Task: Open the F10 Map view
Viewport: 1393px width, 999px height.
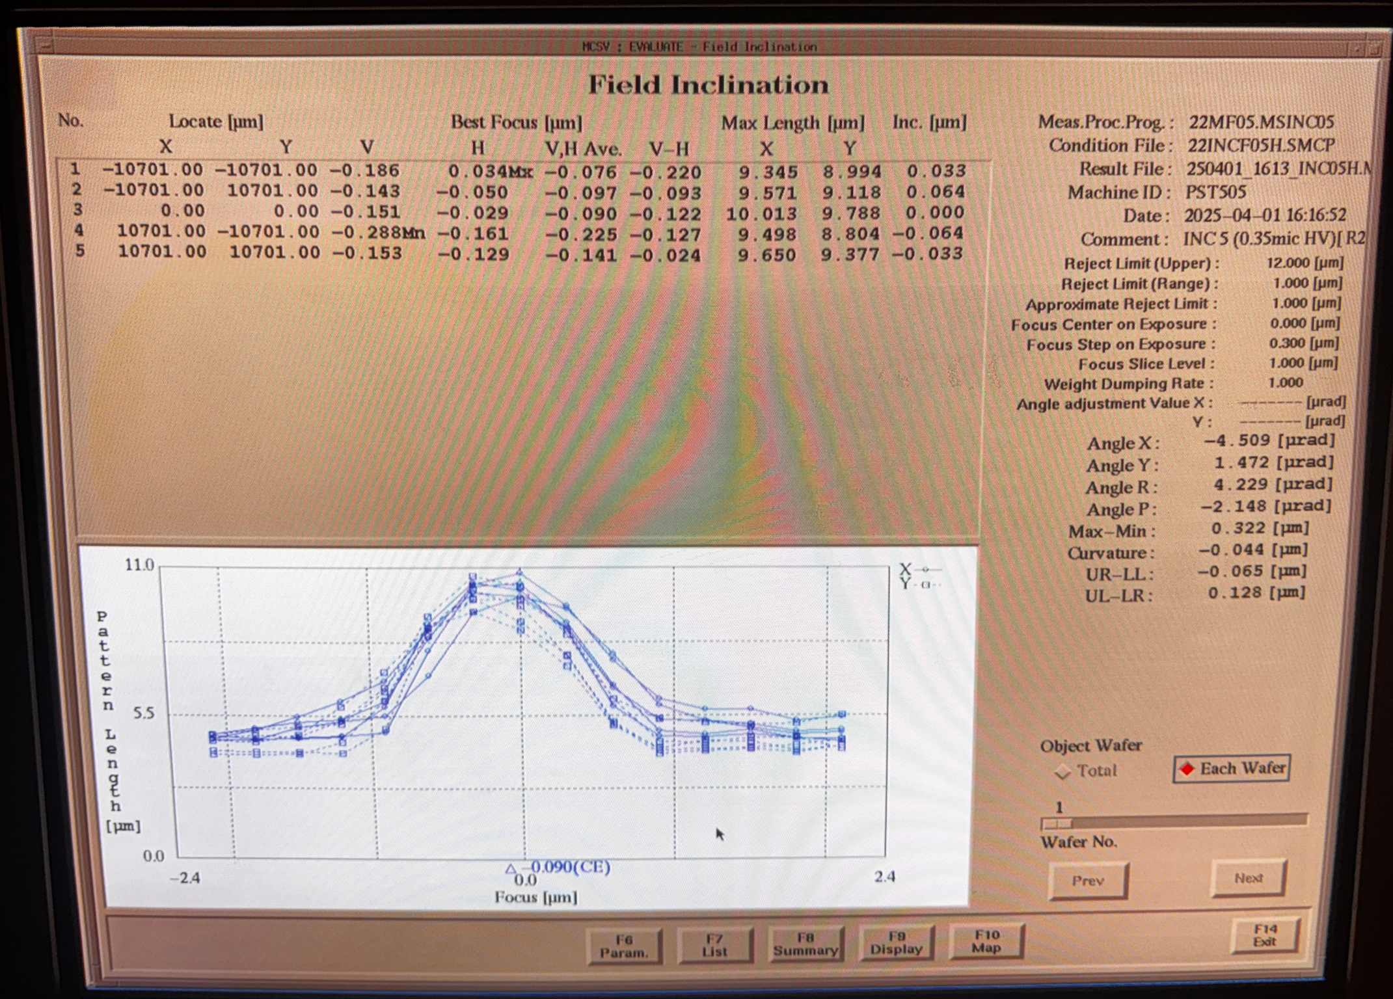Action: pos(986,941)
